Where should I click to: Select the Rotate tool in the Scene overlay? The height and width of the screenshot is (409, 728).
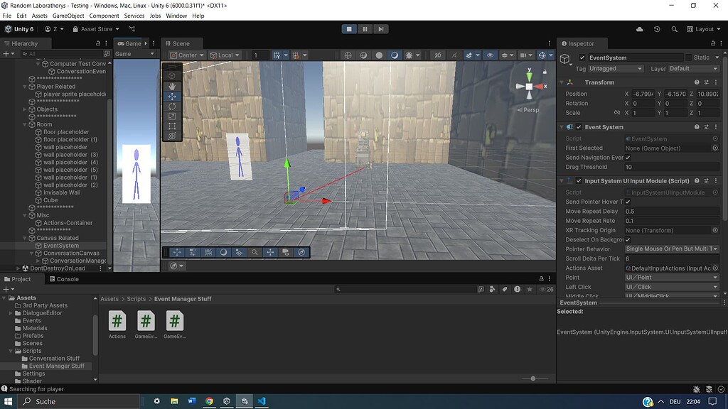tap(171, 107)
